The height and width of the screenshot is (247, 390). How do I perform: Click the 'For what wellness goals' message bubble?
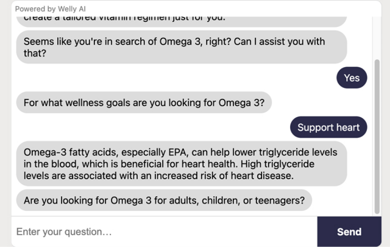[144, 102]
